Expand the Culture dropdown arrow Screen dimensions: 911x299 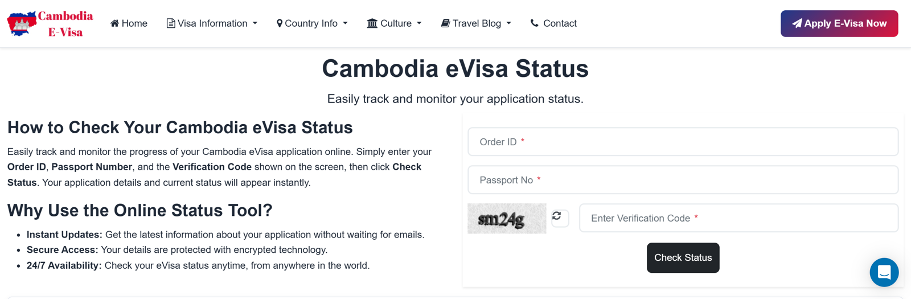419,23
